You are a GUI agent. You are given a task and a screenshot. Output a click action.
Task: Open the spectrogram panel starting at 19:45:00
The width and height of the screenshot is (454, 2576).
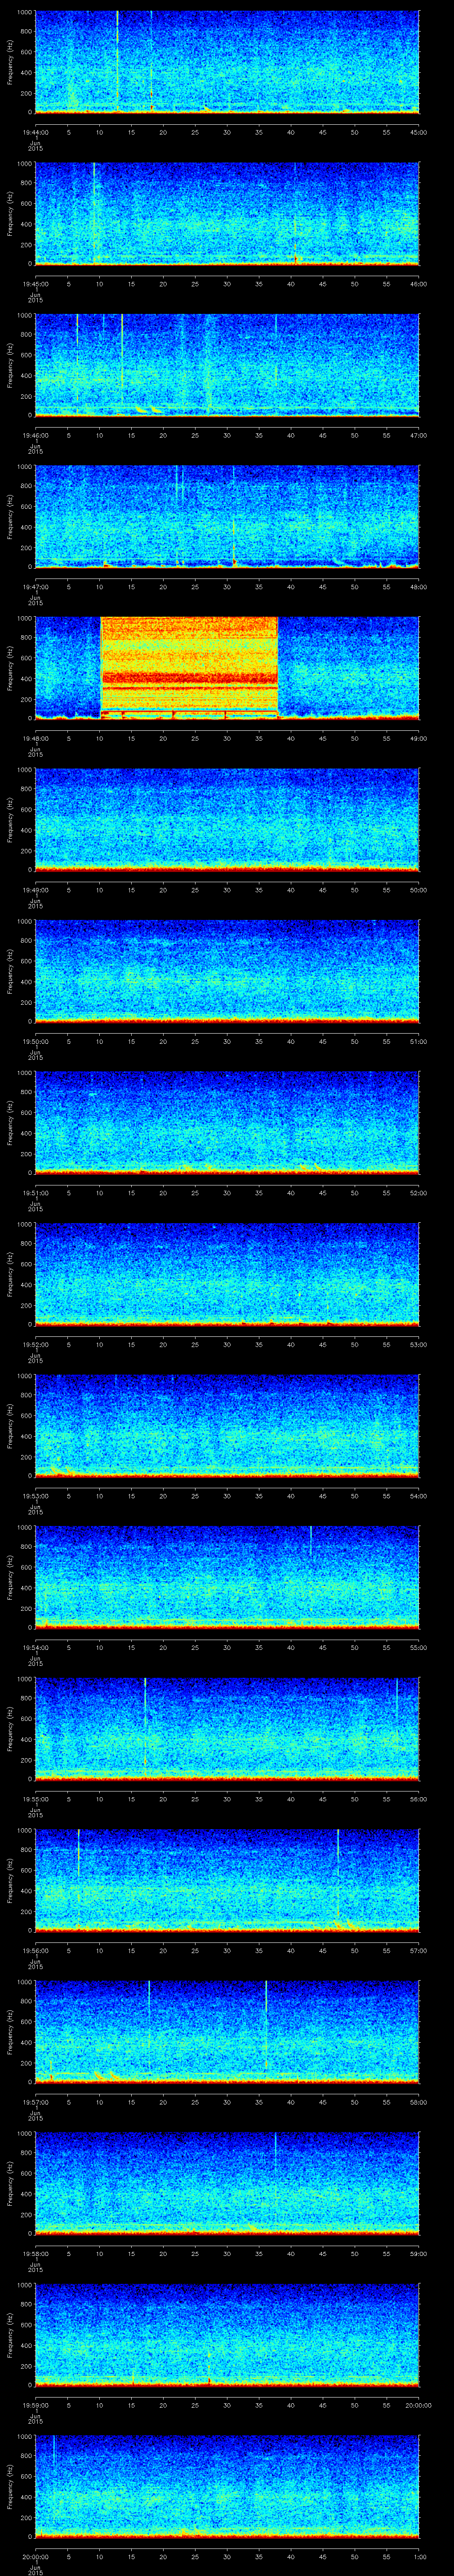pyautogui.click(x=227, y=214)
